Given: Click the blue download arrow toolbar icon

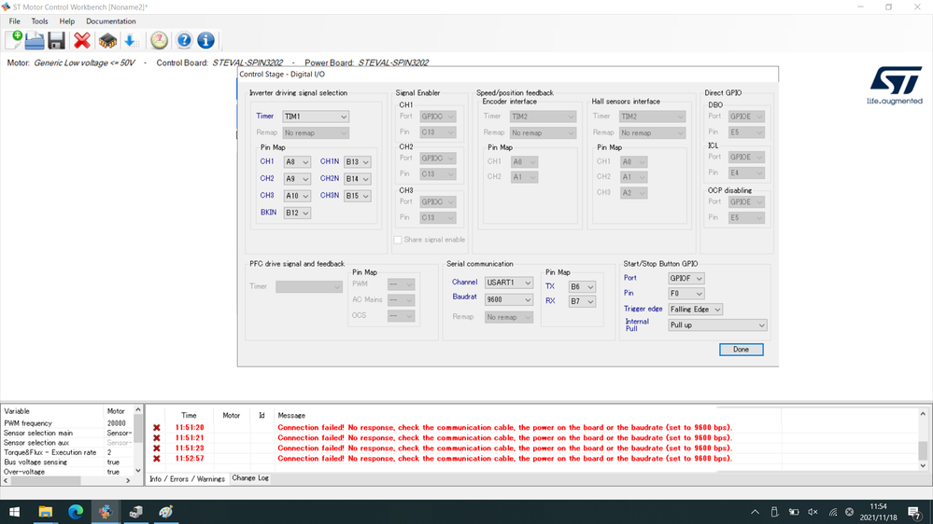Looking at the screenshot, I should pos(131,40).
